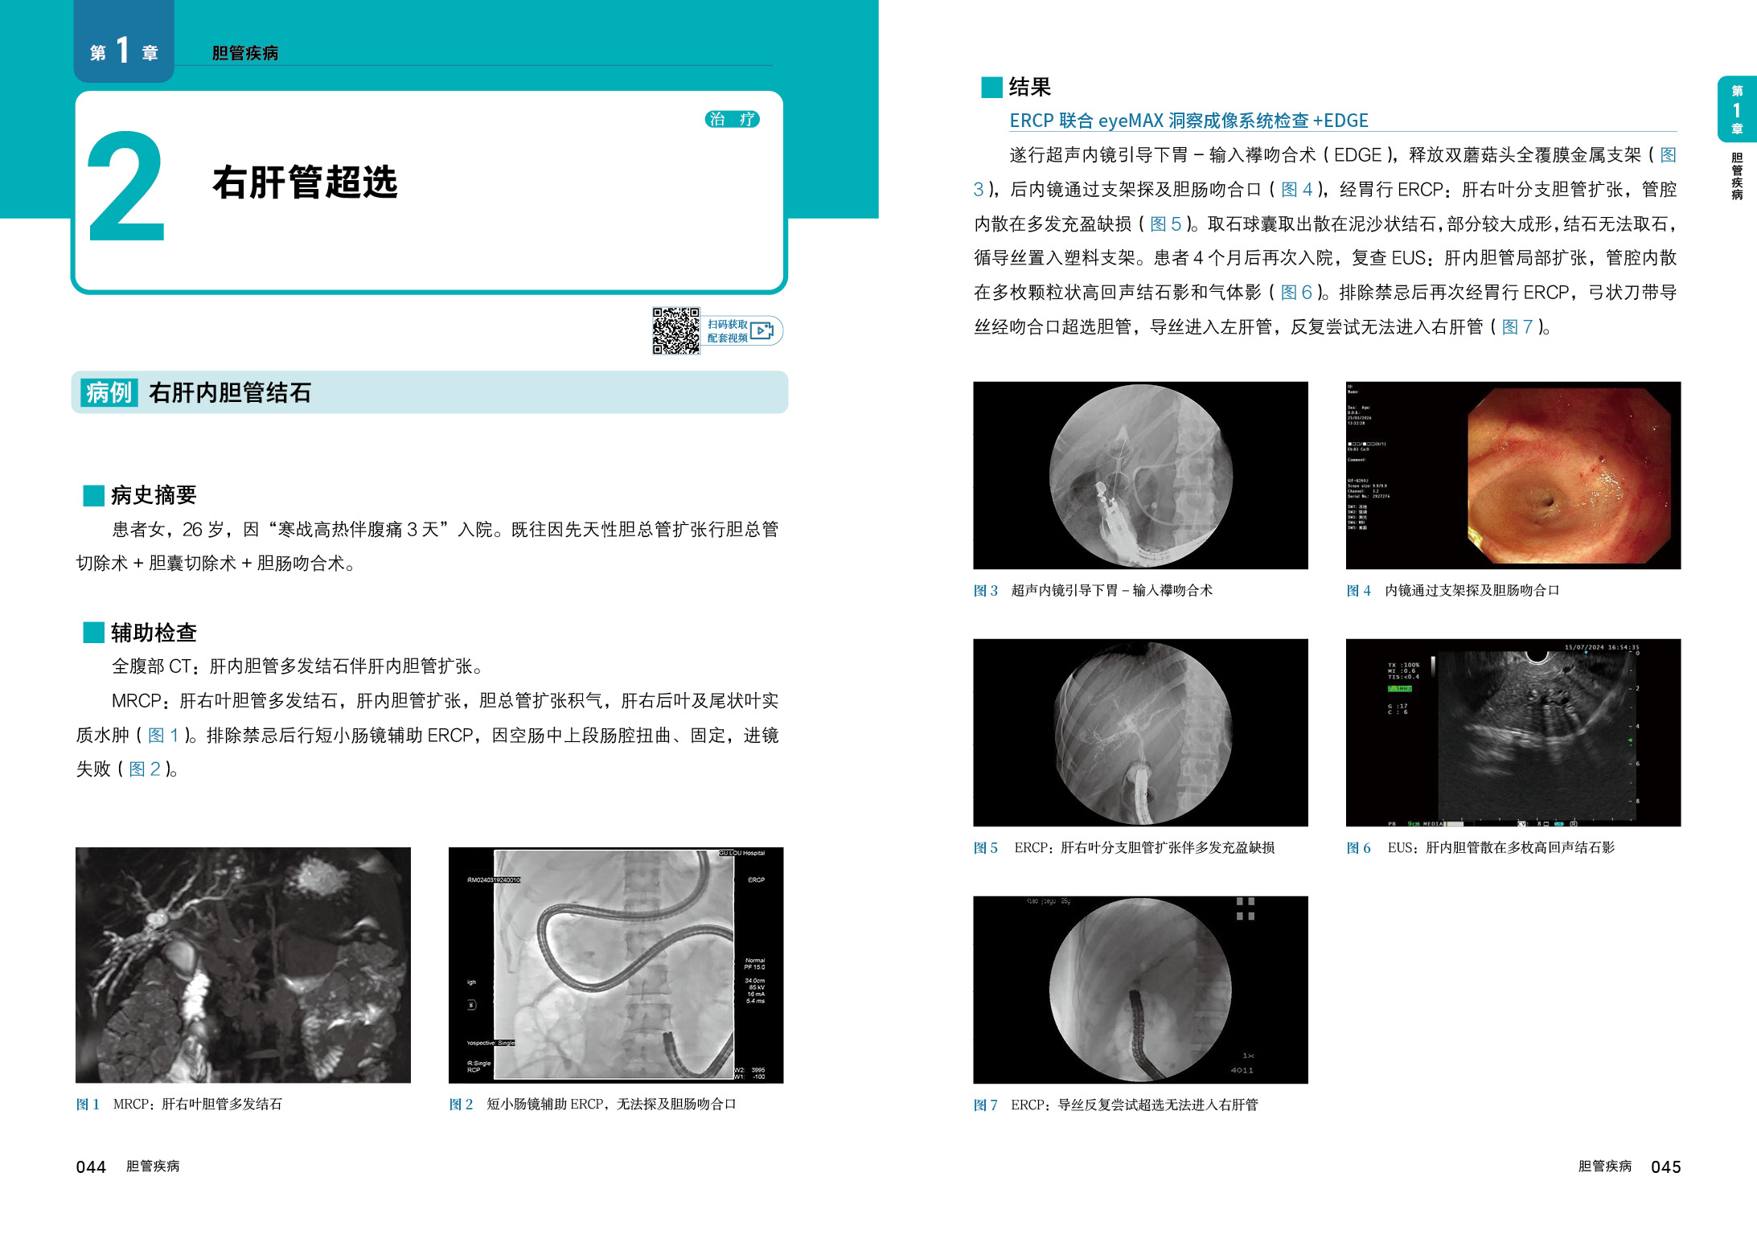Open the EUS ultrasound image 图 6
This screenshot has height=1234, width=1757.
click(1513, 732)
